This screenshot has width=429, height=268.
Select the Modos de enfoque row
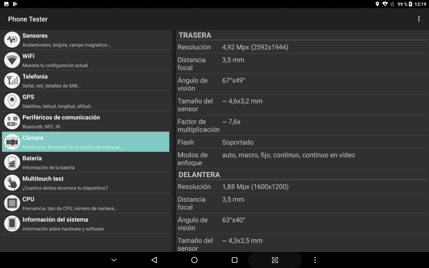pyautogui.click(x=302, y=159)
